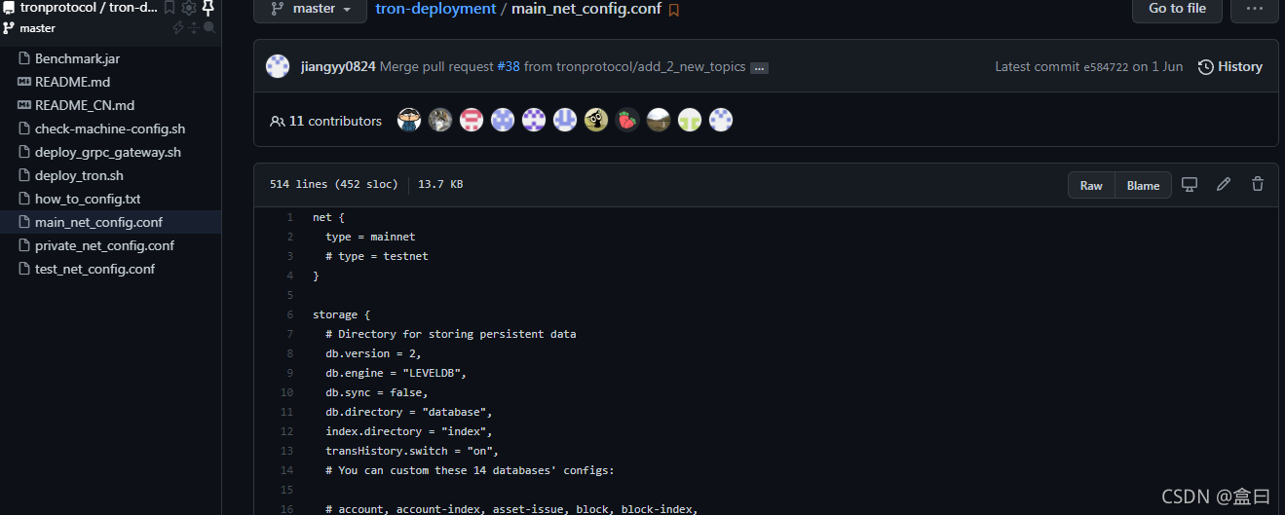1285x515 pixels.
Task: Click the expand/collapse tree arrows icon
Action: click(x=193, y=28)
